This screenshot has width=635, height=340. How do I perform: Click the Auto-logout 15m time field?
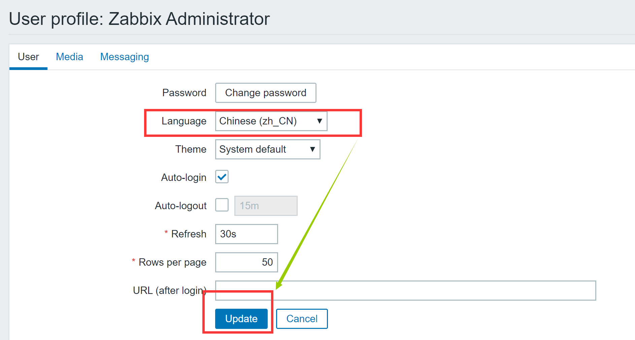pos(266,206)
